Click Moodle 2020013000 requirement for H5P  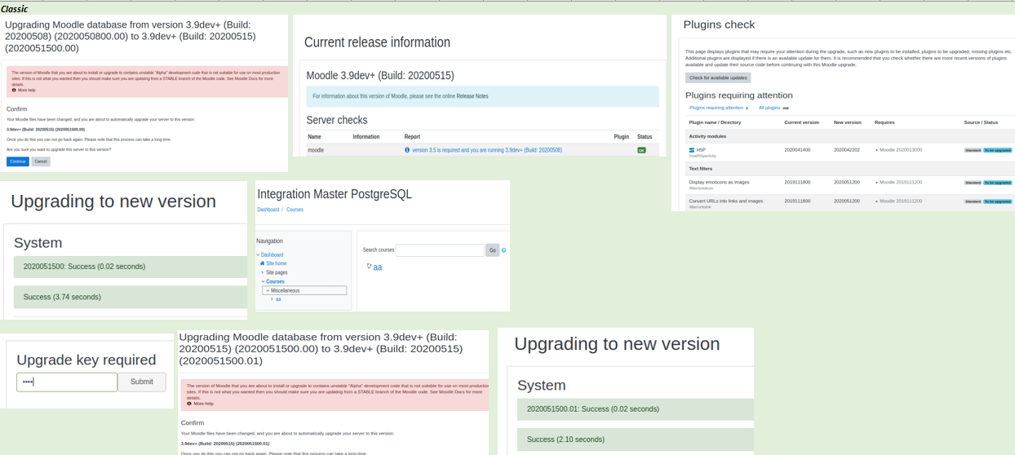click(x=901, y=150)
